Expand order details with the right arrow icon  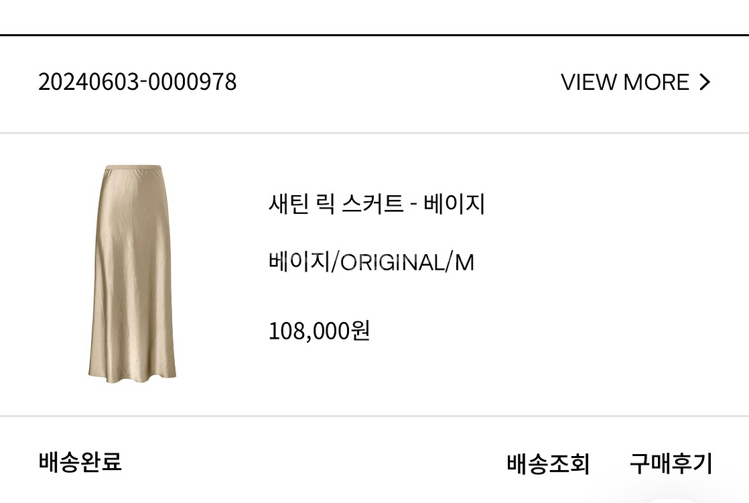point(705,82)
